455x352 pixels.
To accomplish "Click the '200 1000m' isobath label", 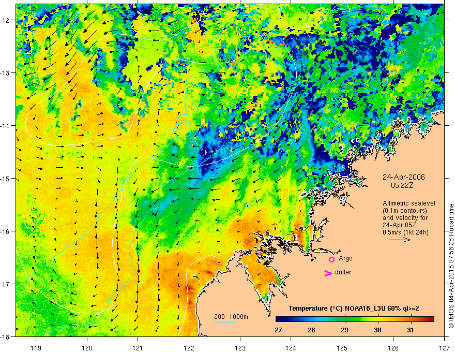I will tap(231, 317).
